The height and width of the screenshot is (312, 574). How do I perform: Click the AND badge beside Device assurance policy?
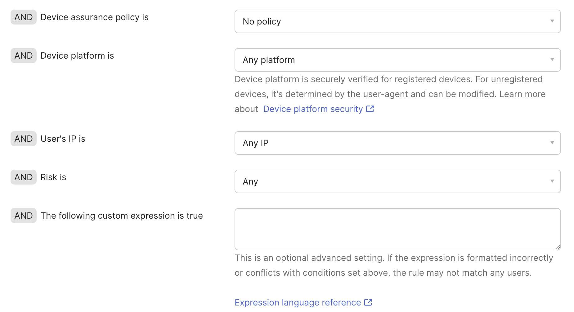point(24,17)
